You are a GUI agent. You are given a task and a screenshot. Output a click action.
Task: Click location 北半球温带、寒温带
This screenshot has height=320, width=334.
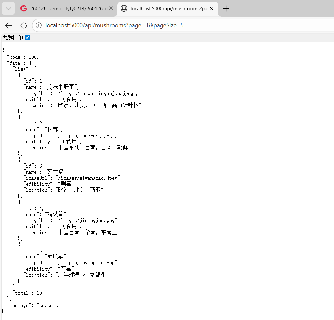pos(82,275)
